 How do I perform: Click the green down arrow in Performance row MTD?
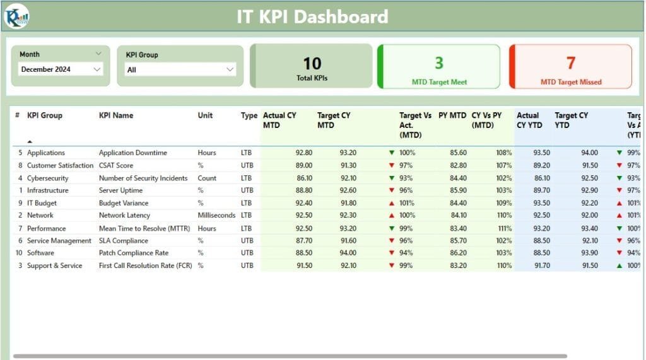[x=392, y=229]
